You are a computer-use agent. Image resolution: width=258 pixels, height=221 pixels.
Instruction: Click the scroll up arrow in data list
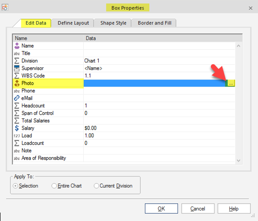click(x=238, y=46)
